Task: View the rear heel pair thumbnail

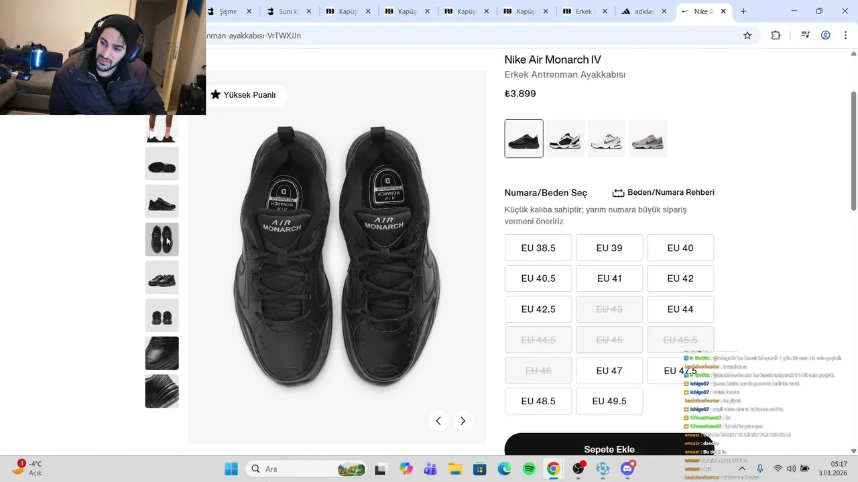Action: click(162, 315)
